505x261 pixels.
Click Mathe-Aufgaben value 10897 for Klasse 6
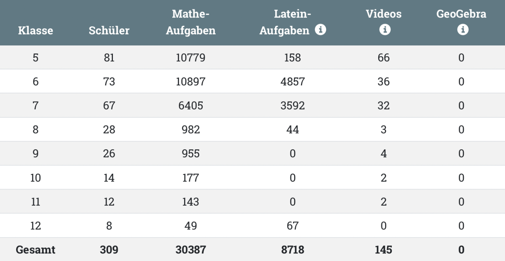coord(190,82)
